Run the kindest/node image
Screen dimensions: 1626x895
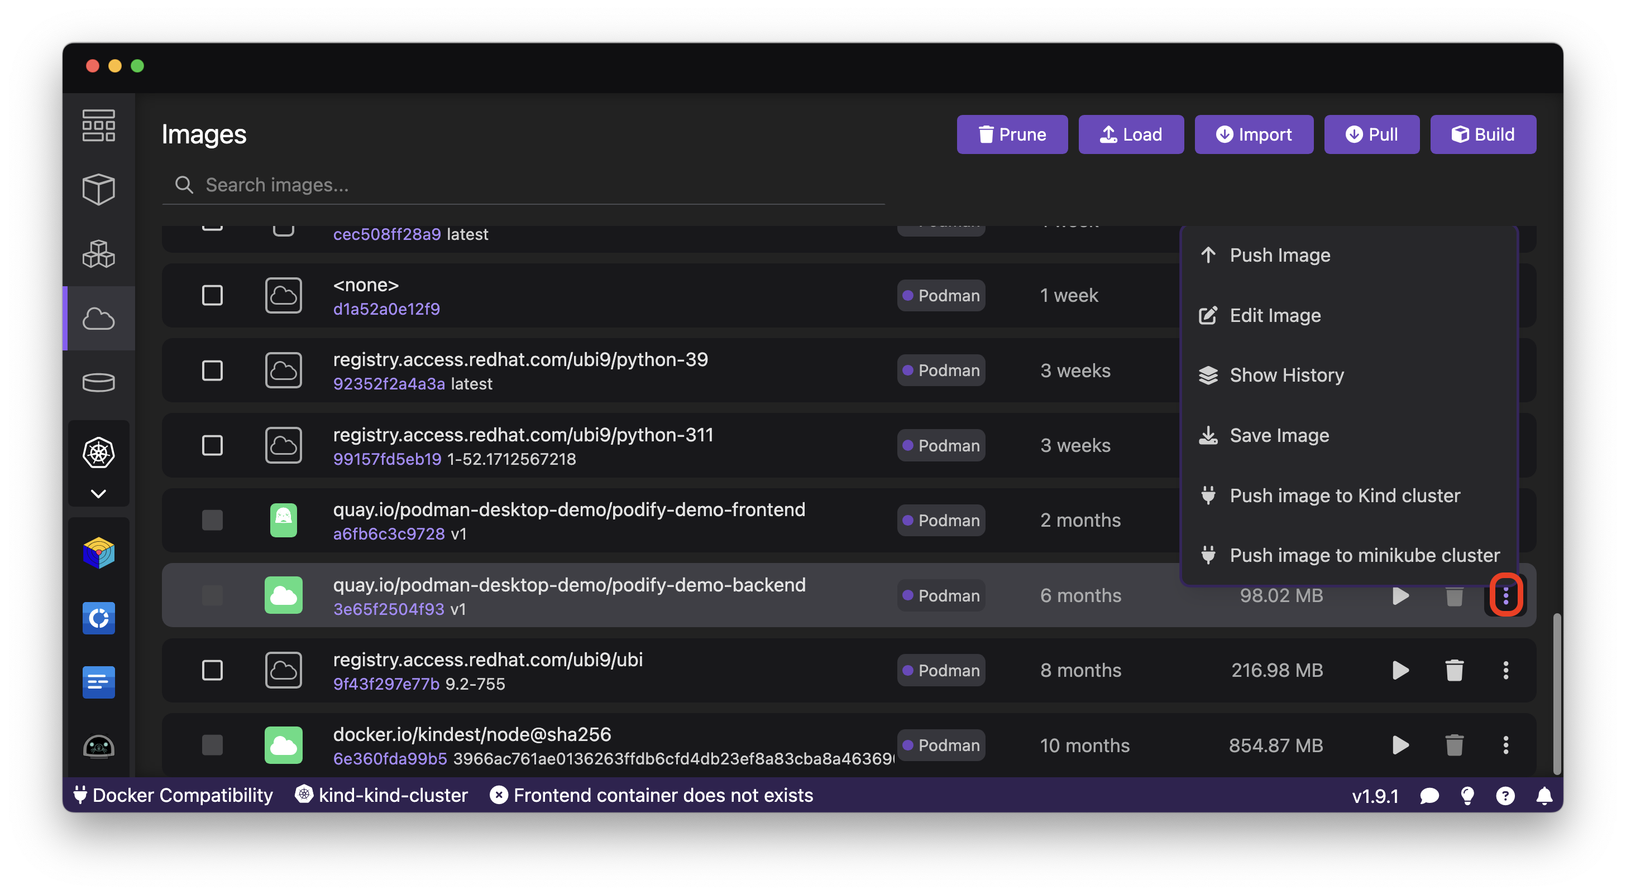[x=1400, y=745]
